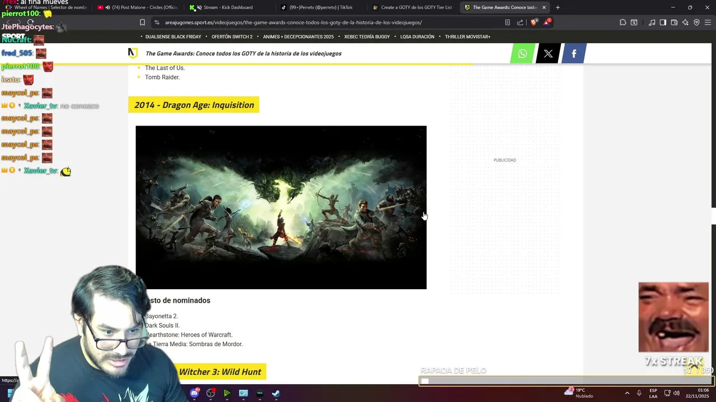Share article on Facebook

coord(574,54)
